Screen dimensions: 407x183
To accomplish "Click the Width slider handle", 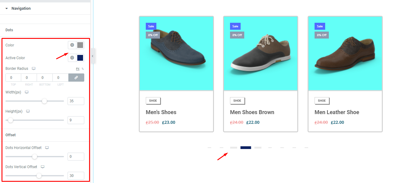I will pyautogui.click(x=44, y=101).
